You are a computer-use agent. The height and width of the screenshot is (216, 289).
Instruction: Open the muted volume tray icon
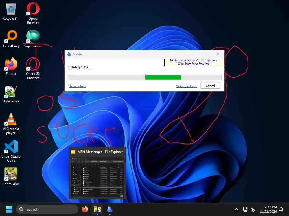[253, 209]
